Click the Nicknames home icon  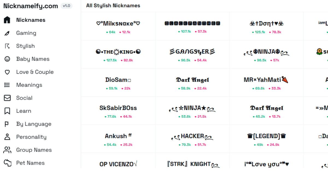[7, 20]
